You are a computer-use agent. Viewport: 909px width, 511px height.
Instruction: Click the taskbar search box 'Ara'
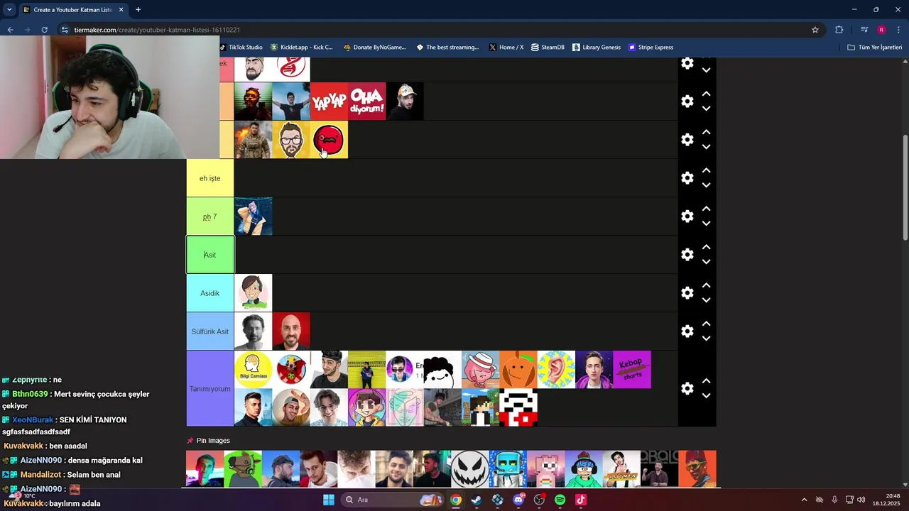click(x=392, y=500)
